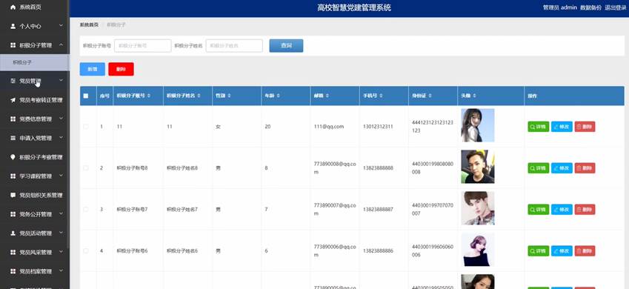
Task: Open the 积极分子 submenu item
Action: coord(35,62)
